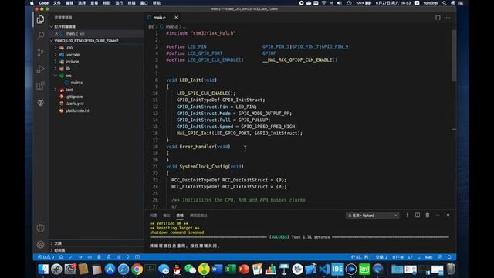This screenshot has width=494, height=278.
Task: Open Spotlight search in macOS menu bar
Action: [445, 3]
